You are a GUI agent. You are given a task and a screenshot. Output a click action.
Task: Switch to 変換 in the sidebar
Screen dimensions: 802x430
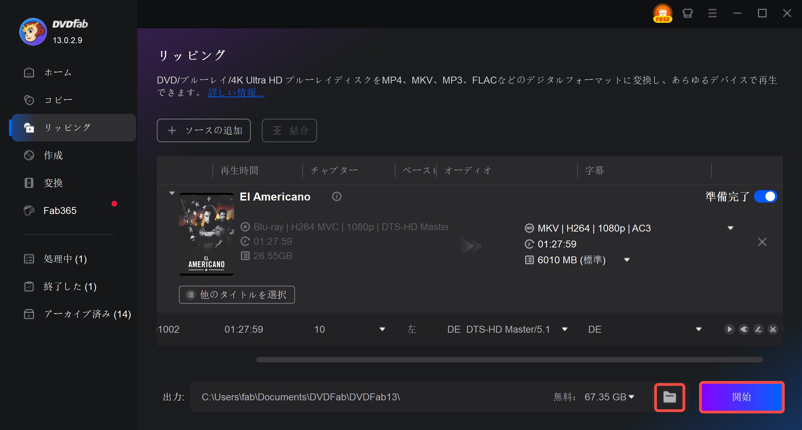tap(73, 183)
